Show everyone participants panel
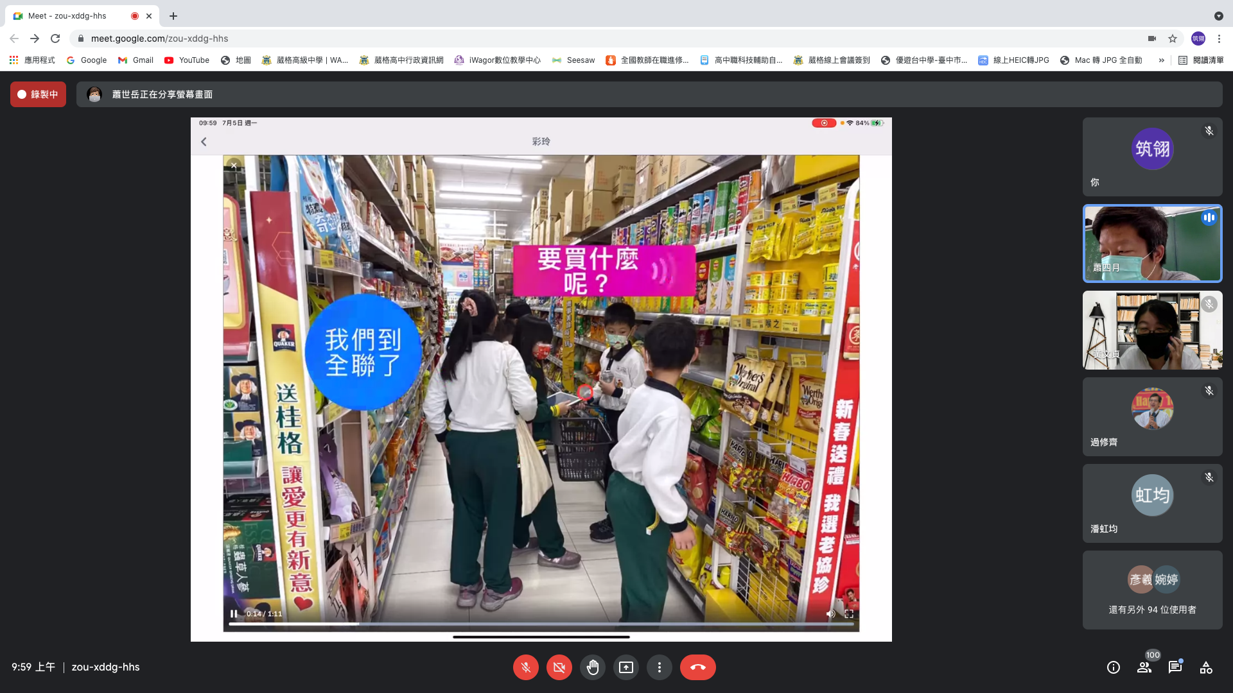Viewport: 1233px width, 693px height. point(1144,667)
